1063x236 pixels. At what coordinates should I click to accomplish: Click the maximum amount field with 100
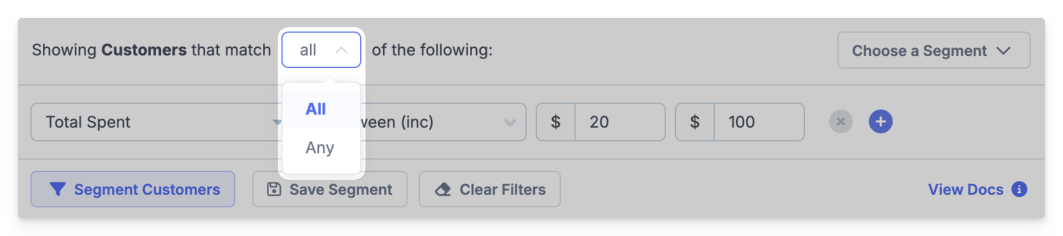pos(759,122)
